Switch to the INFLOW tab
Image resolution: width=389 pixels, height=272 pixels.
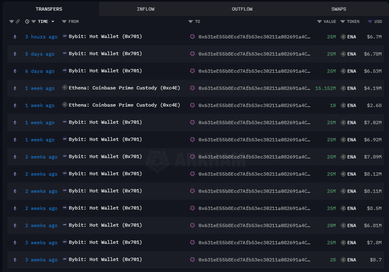[145, 9]
